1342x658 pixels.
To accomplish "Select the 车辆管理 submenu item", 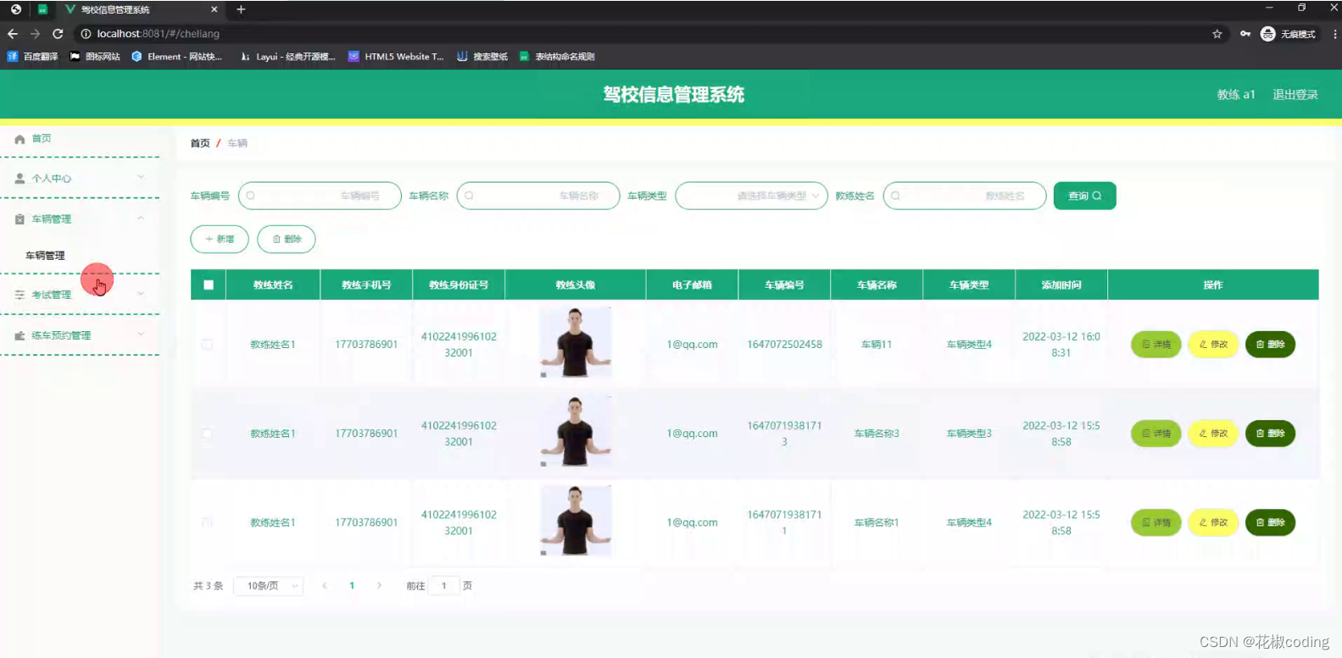I will point(45,256).
